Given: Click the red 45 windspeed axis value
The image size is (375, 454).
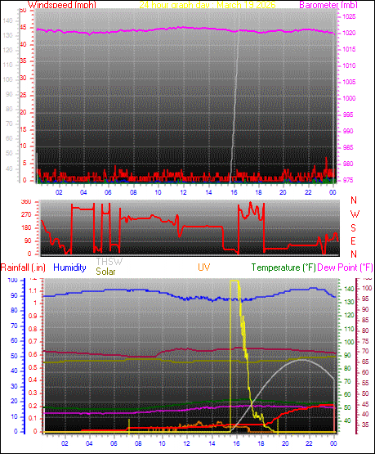Looking at the screenshot, I should (x=23, y=28).
